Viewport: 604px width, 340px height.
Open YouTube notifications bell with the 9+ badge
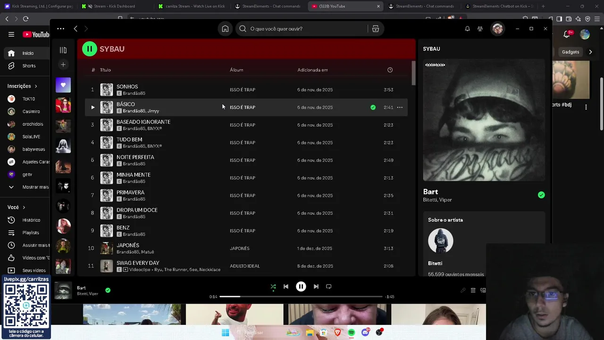point(568,34)
